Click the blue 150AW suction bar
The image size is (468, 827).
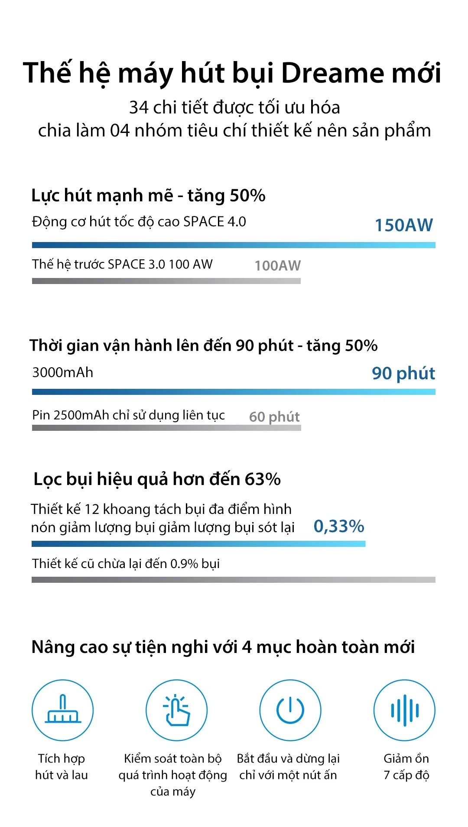tap(234, 245)
